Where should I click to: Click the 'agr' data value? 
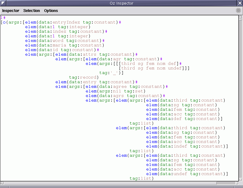[x=117, y=59]
